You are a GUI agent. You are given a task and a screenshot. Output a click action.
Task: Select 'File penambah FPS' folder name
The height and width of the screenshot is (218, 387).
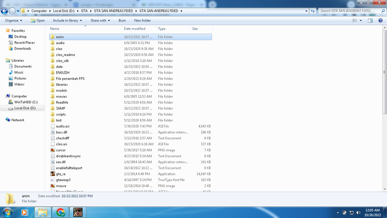tap(70, 79)
